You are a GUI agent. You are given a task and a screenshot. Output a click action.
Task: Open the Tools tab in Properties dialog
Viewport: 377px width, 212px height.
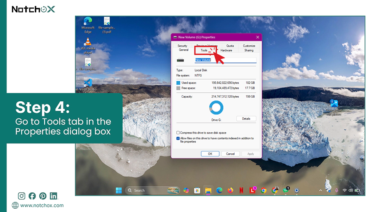pos(204,50)
